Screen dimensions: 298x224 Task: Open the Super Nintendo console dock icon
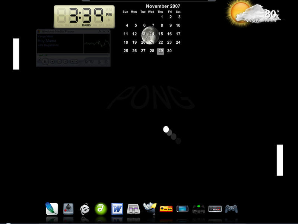pos(133,209)
